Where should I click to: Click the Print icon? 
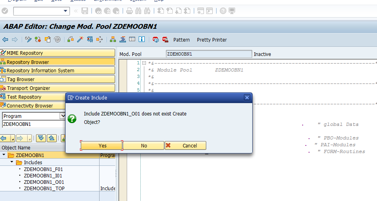click(130, 11)
